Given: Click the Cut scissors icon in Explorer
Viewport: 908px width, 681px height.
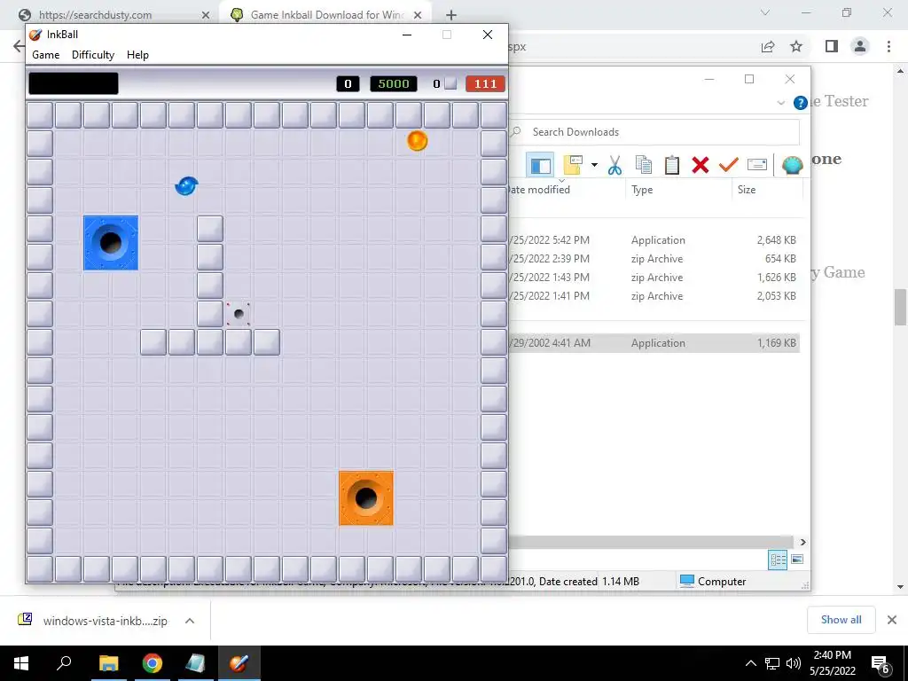Looking at the screenshot, I should [614, 165].
